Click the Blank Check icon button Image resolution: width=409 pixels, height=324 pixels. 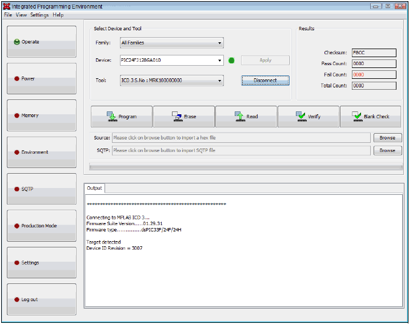(371, 117)
